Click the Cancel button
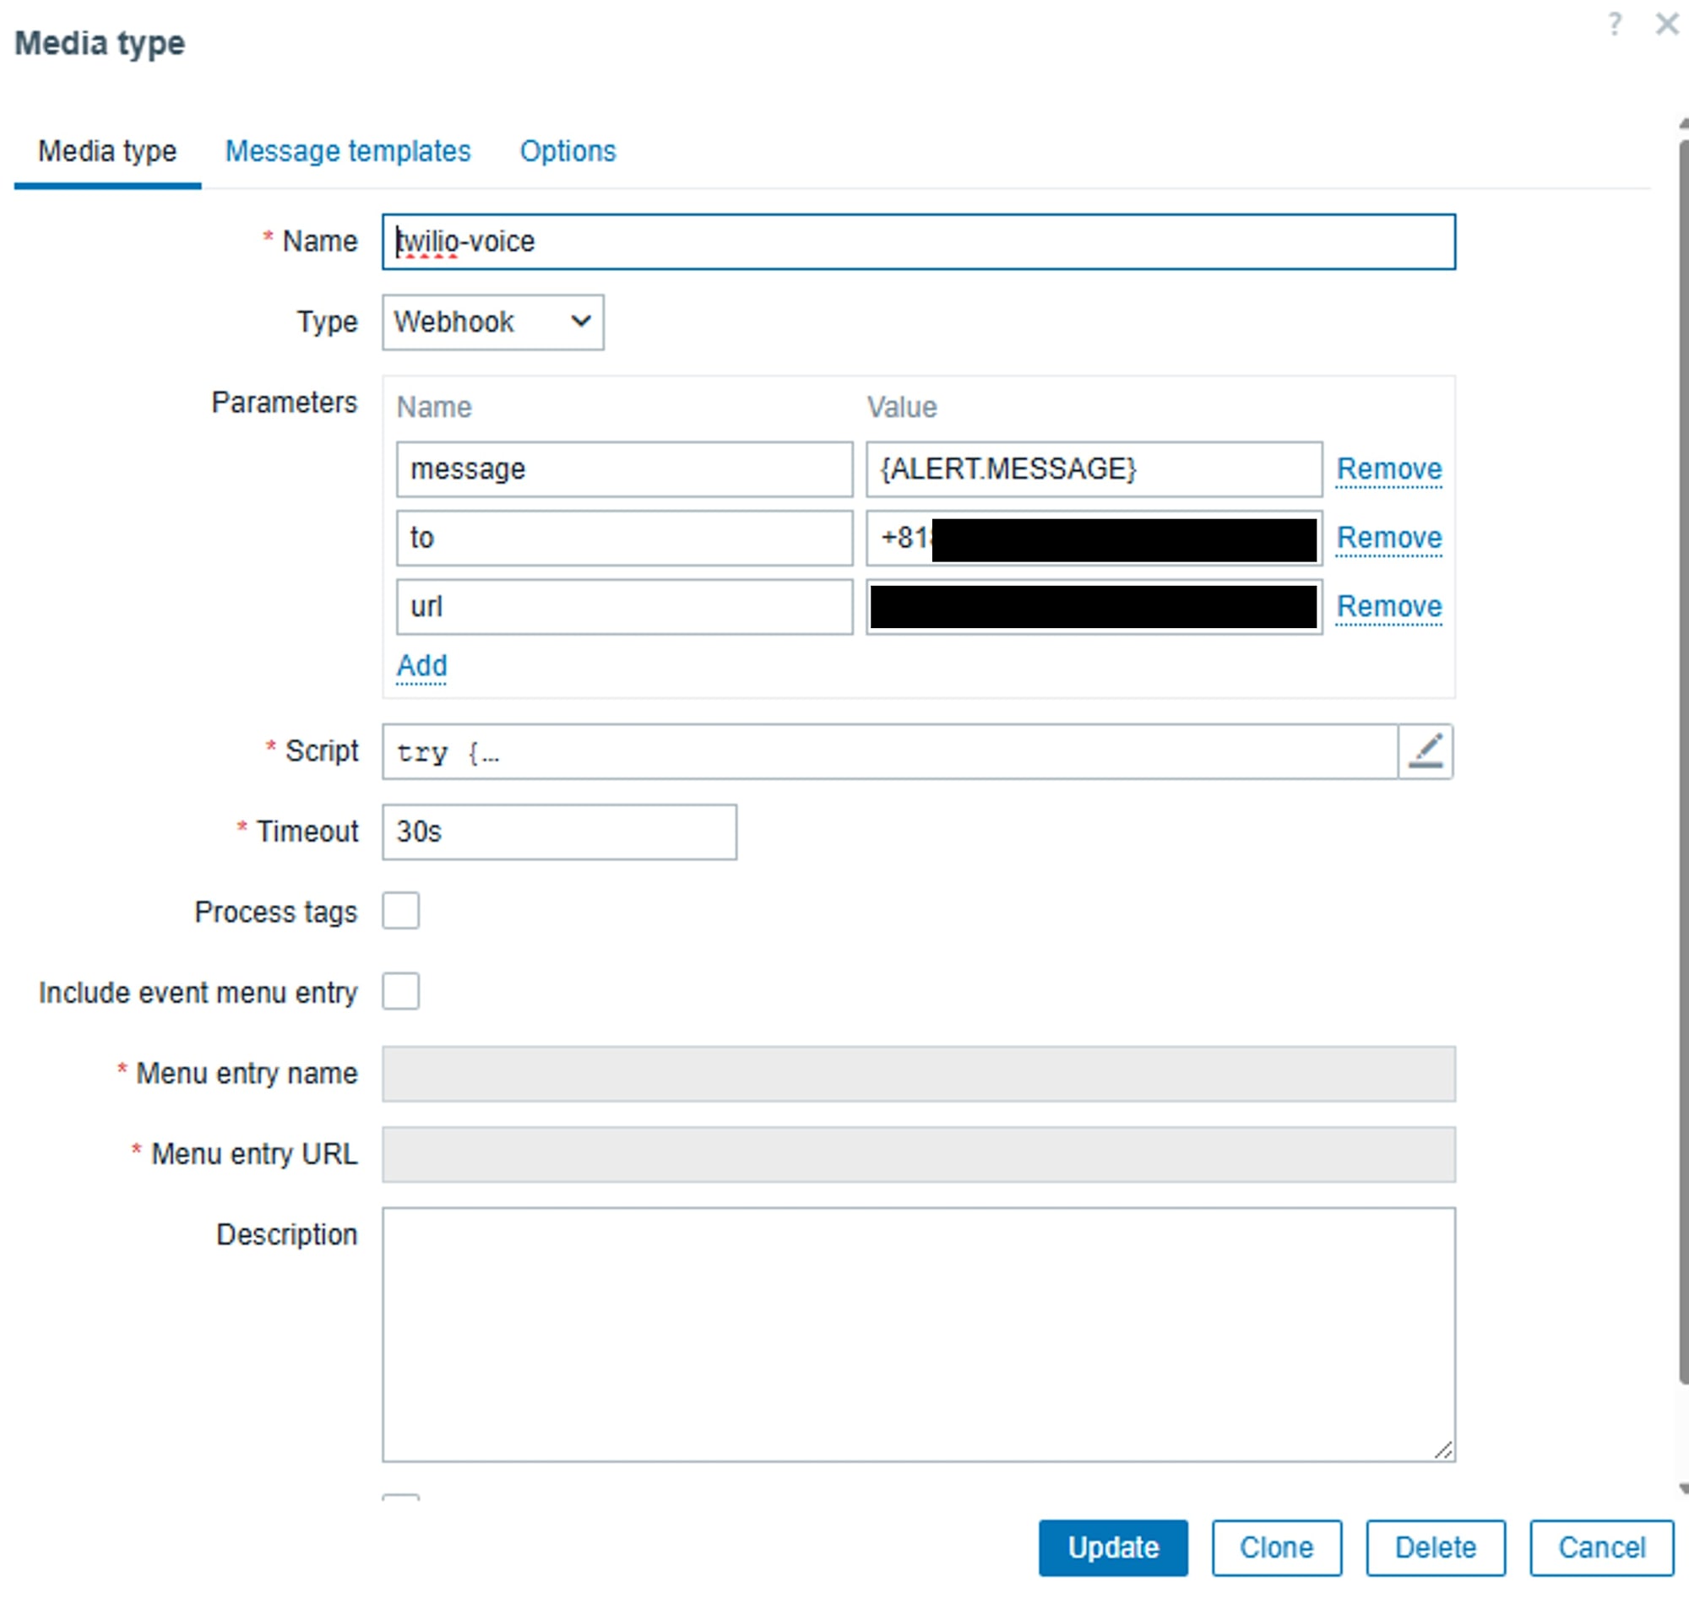This screenshot has width=1689, height=1598. pyautogui.click(x=1601, y=1547)
